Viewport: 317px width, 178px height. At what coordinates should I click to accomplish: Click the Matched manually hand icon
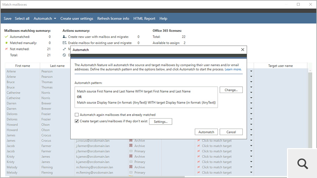click(x=6, y=43)
